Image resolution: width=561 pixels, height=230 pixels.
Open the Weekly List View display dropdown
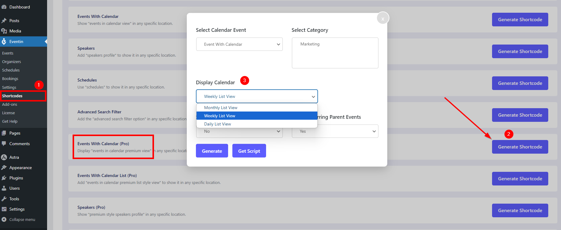257,96
